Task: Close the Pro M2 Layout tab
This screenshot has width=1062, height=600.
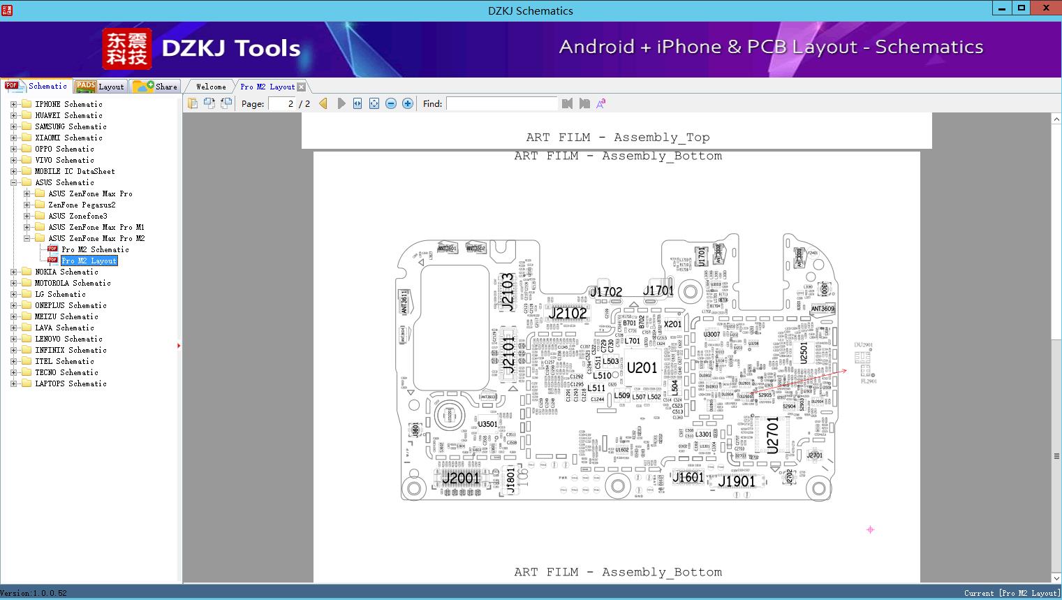Action: [x=301, y=86]
